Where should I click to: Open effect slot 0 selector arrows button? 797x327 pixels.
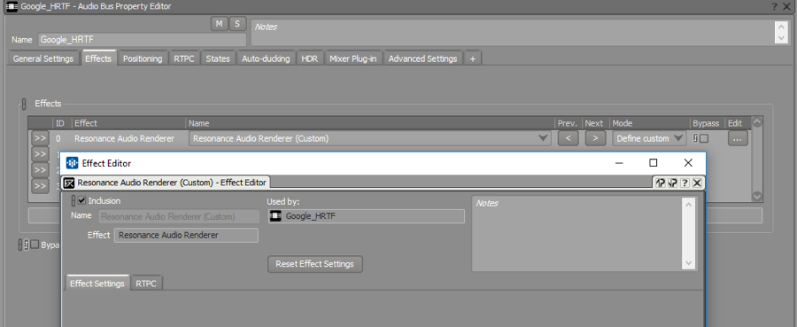[40, 138]
